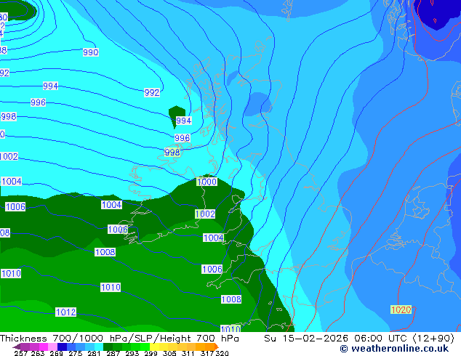Click the legend value 263
Image resolution: width=461 pixels, height=356 pixels.
coord(38,353)
